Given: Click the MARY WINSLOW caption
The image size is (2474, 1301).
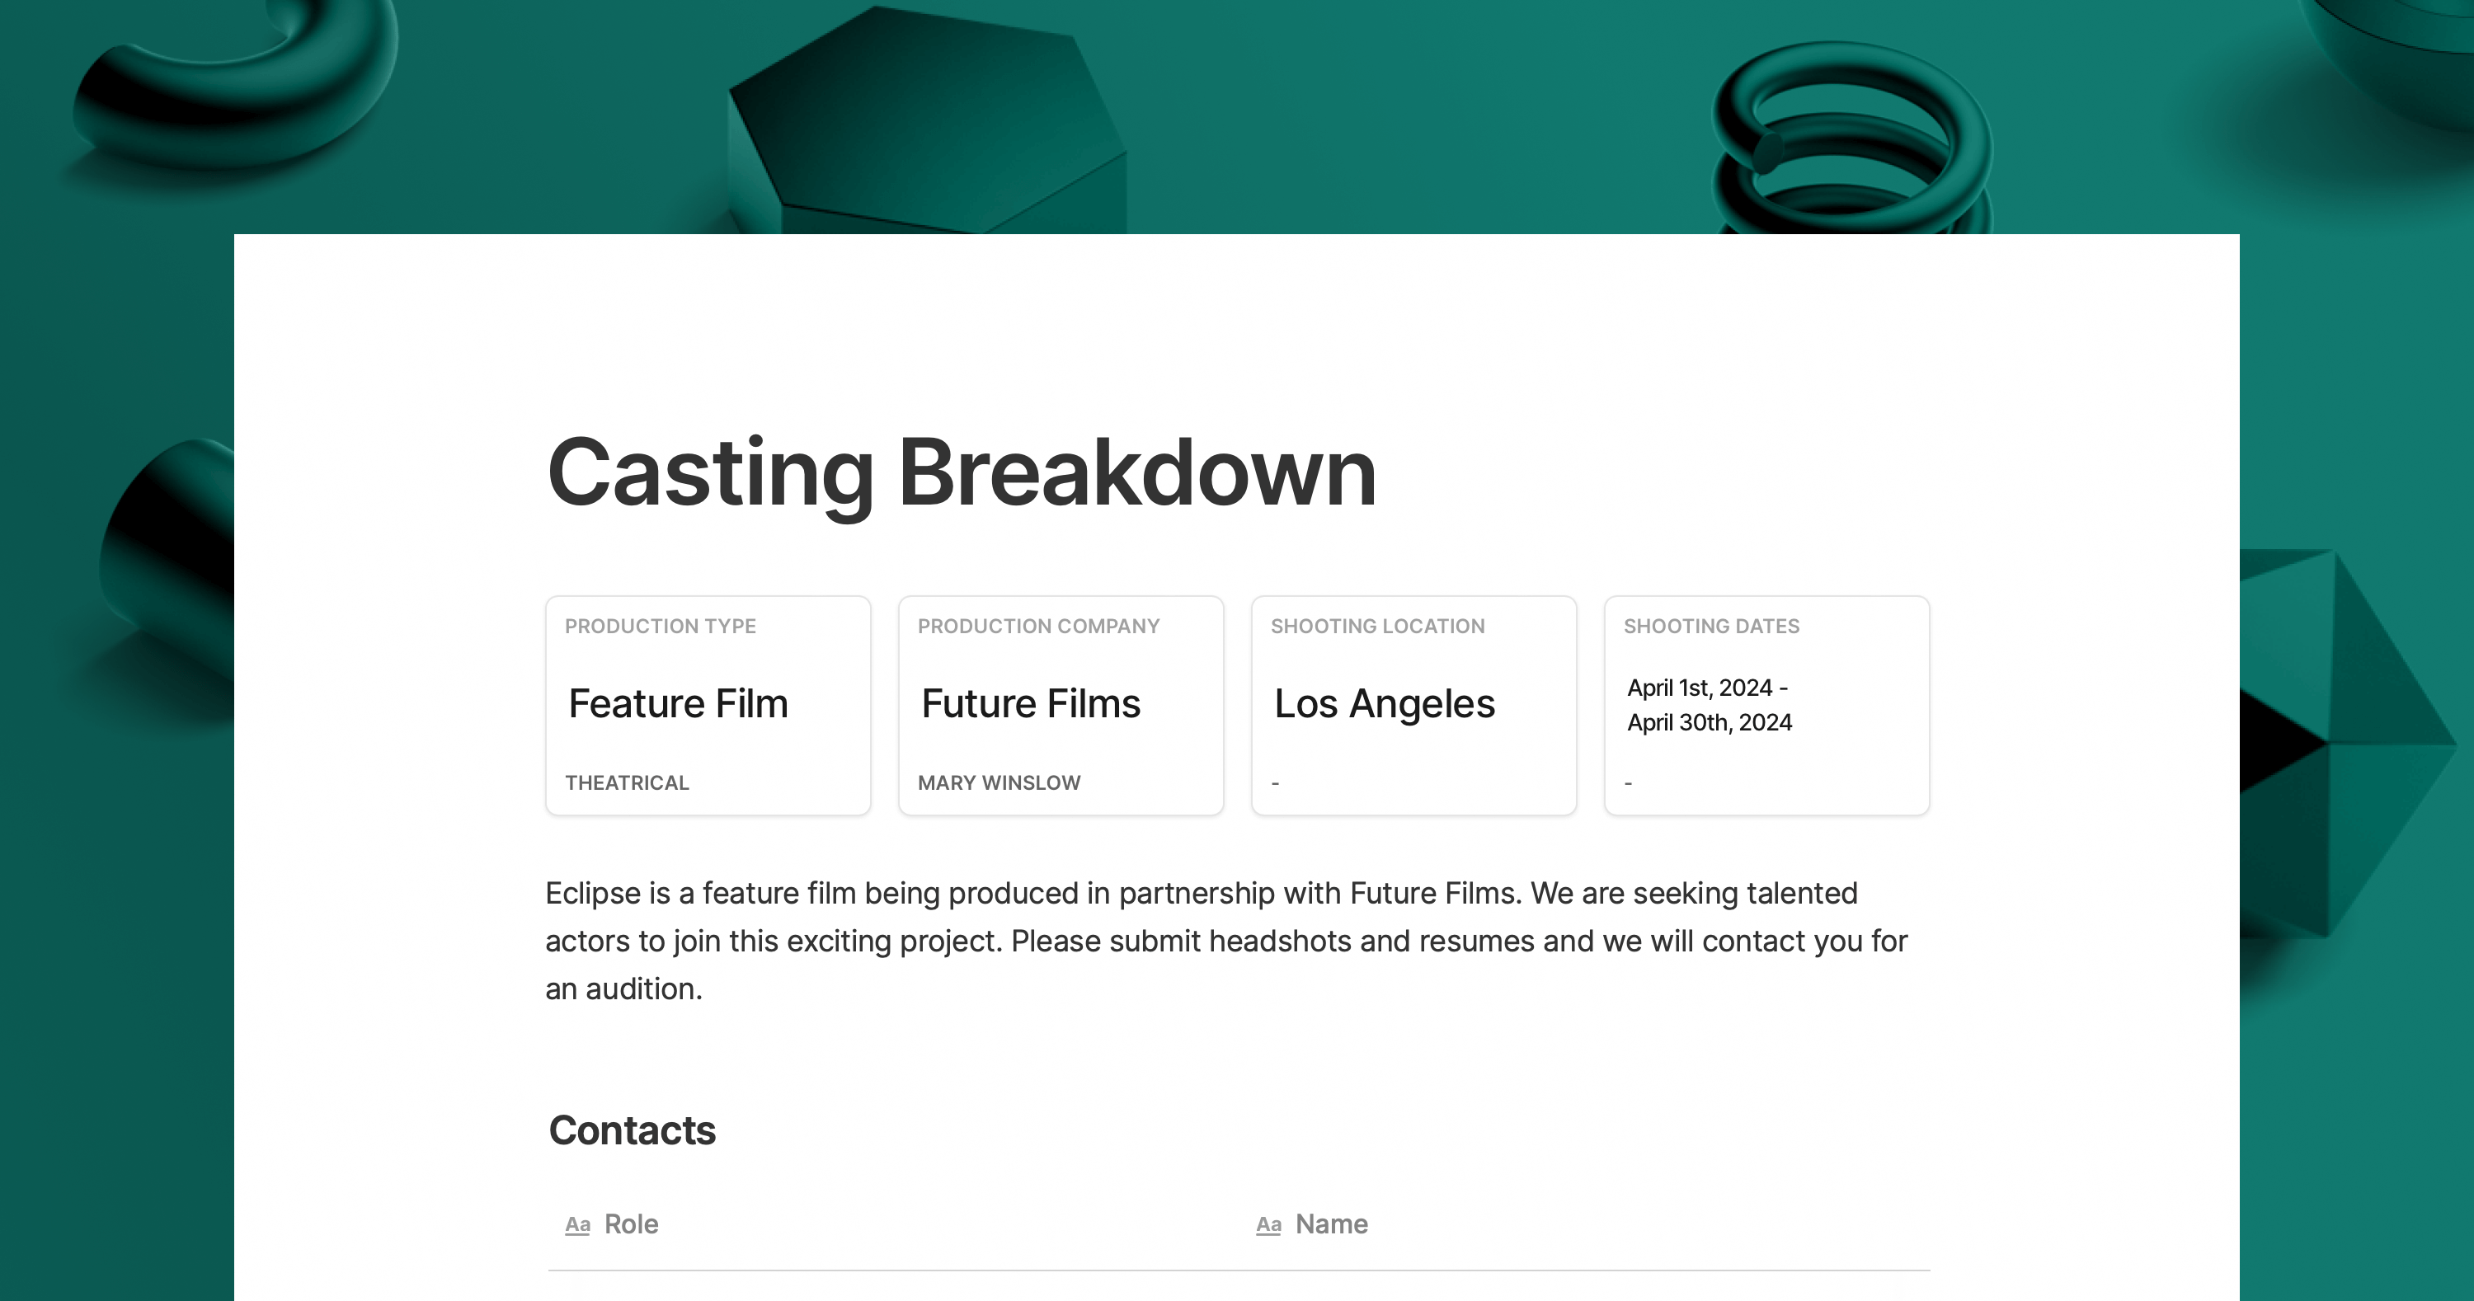Looking at the screenshot, I should [x=999, y=782].
